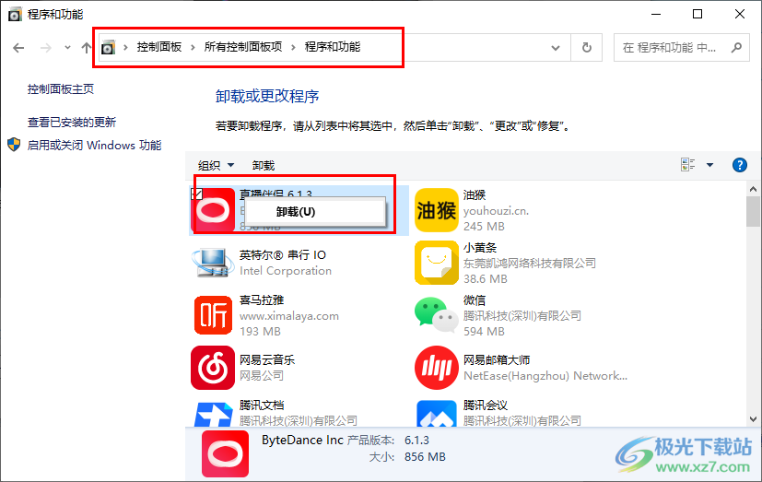Select the 英特尔 串行 IO icon
The image size is (762, 482).
click(x=211, y=263)
